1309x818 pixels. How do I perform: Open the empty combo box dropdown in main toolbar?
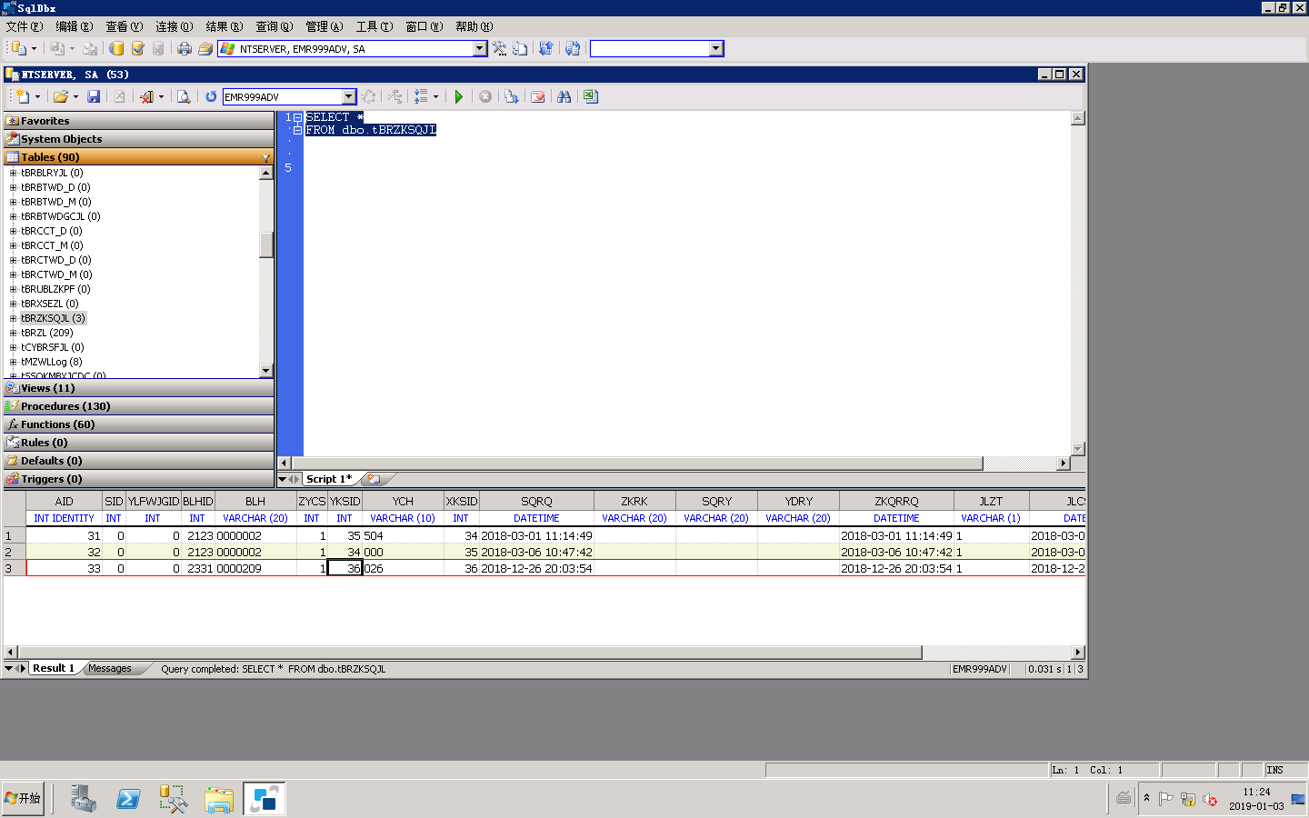(716, 48)
